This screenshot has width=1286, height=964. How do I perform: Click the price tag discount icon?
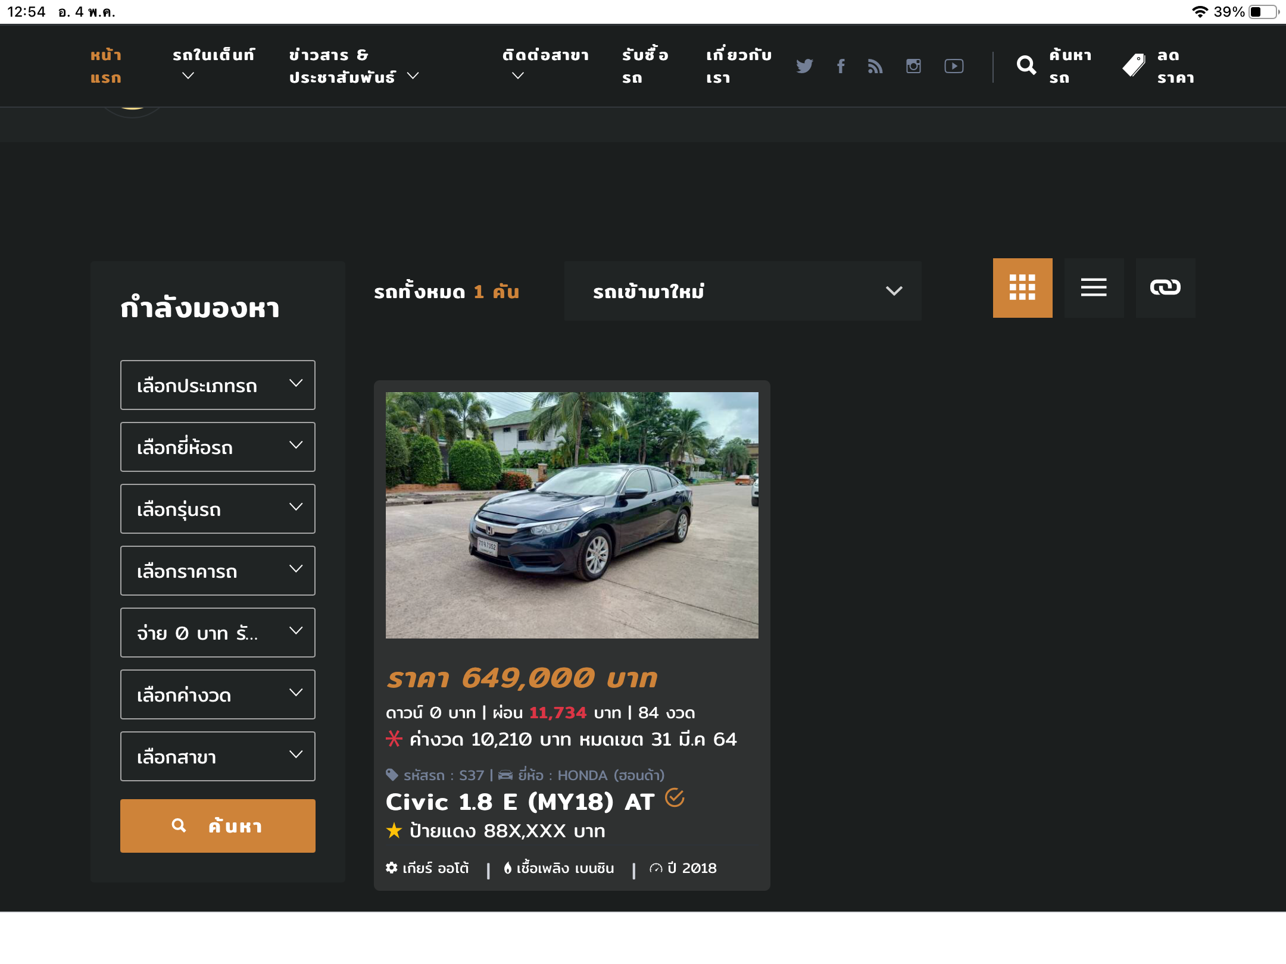[x=1134, y=65]
